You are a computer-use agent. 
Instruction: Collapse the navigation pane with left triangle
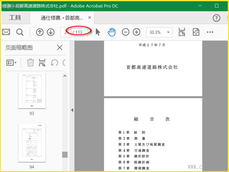pyautogui.click(x=72, y=110)
